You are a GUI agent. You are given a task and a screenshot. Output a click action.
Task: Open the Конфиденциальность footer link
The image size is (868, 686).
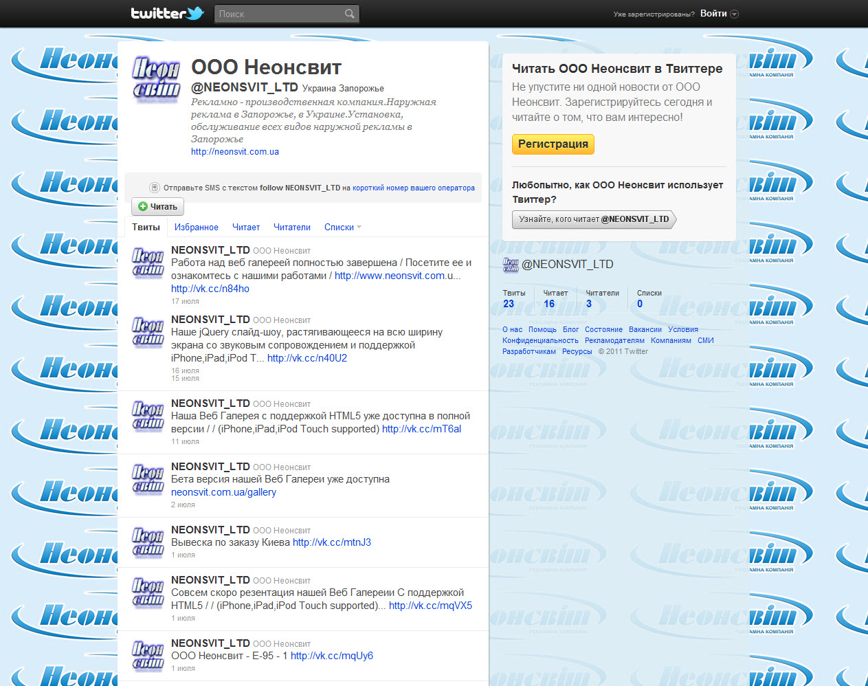[x=540, y=341]
